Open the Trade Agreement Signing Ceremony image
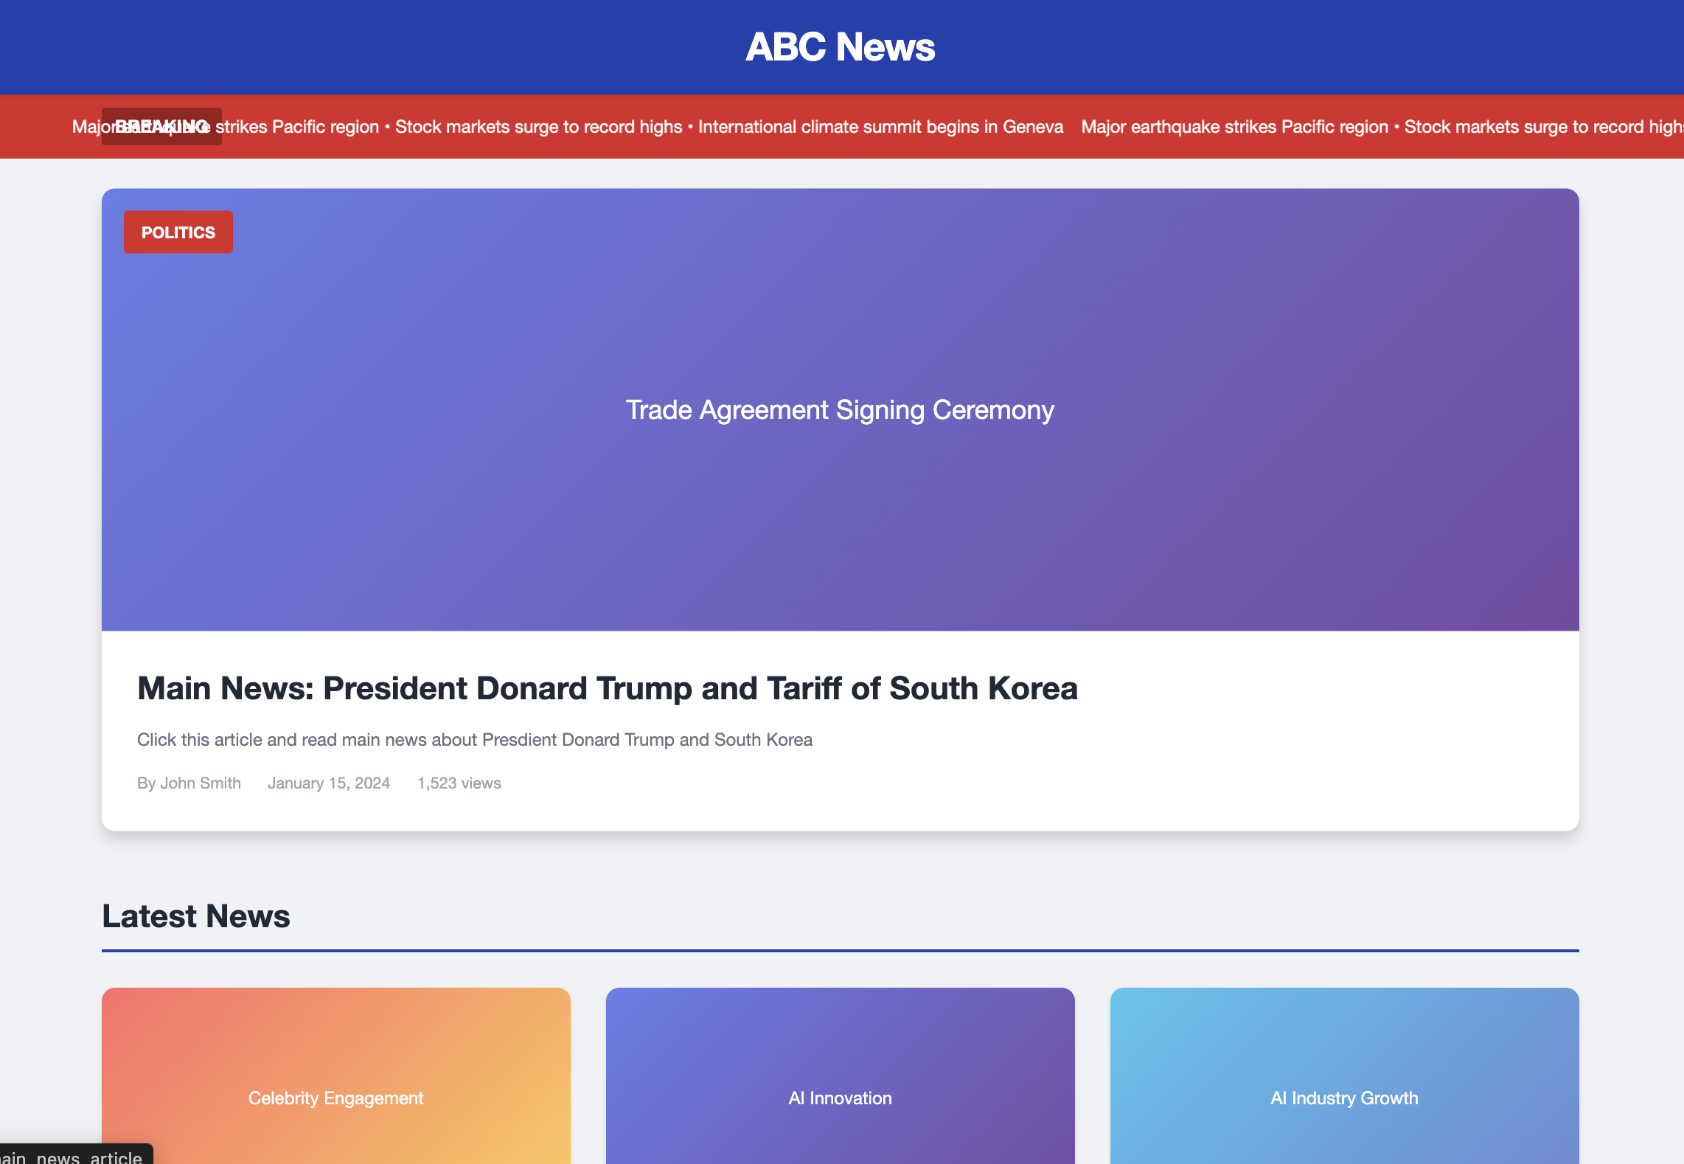1684x1164 pixels. (x=840, y=410)
